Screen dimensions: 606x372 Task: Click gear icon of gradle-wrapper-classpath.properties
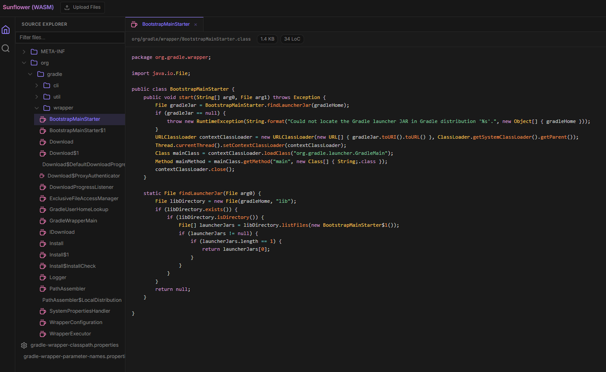[24, 345]
